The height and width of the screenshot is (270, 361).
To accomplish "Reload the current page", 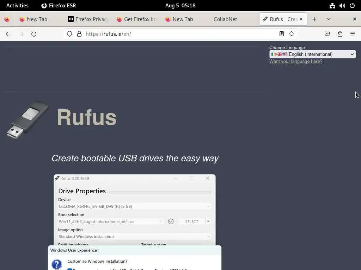I will pyautogui.click(x=34, y=34).
